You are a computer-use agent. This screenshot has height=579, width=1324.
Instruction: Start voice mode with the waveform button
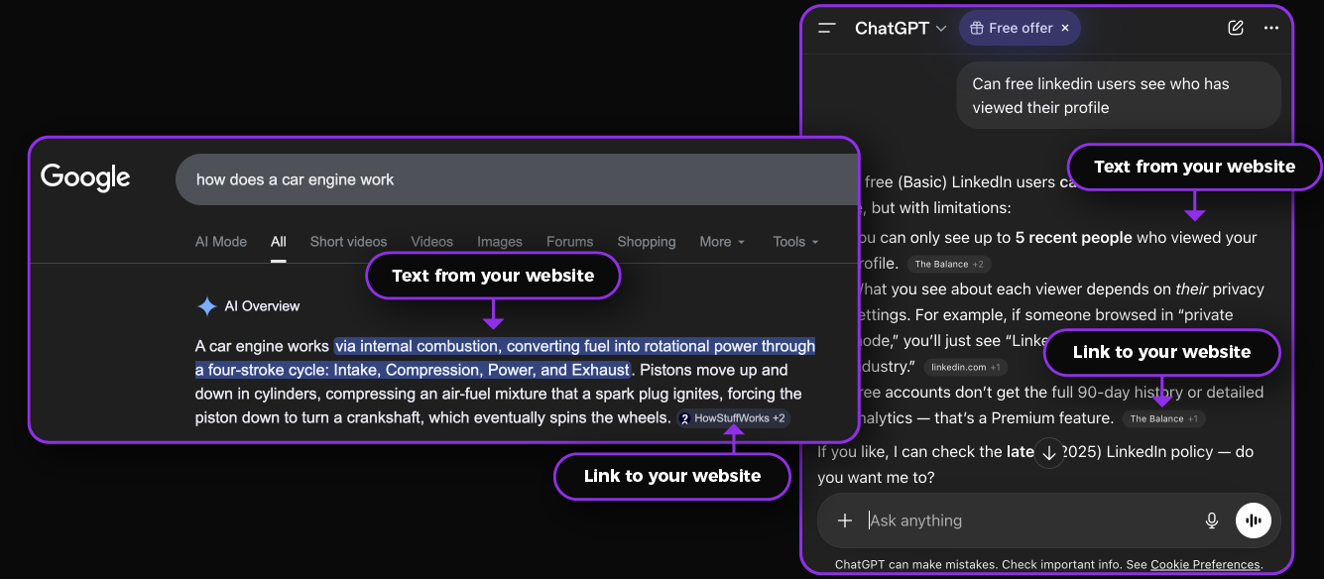(x=1254, y=521)
